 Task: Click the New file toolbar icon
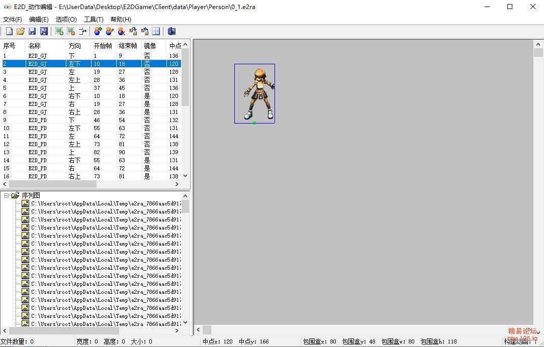pyautogui.click(x=9, y=31)
